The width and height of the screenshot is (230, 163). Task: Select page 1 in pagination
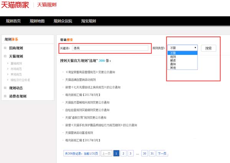point(116,153)
